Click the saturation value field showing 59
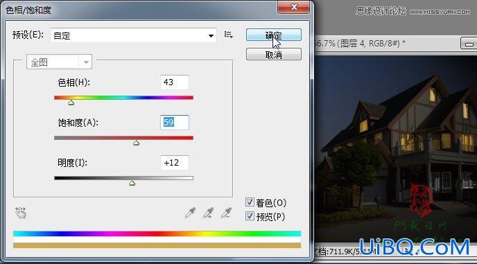This screenshot has height=264, width=477. (x=175, y=123)
